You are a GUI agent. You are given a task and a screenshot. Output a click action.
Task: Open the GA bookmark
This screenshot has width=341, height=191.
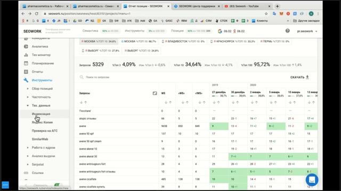coord(153,21)
